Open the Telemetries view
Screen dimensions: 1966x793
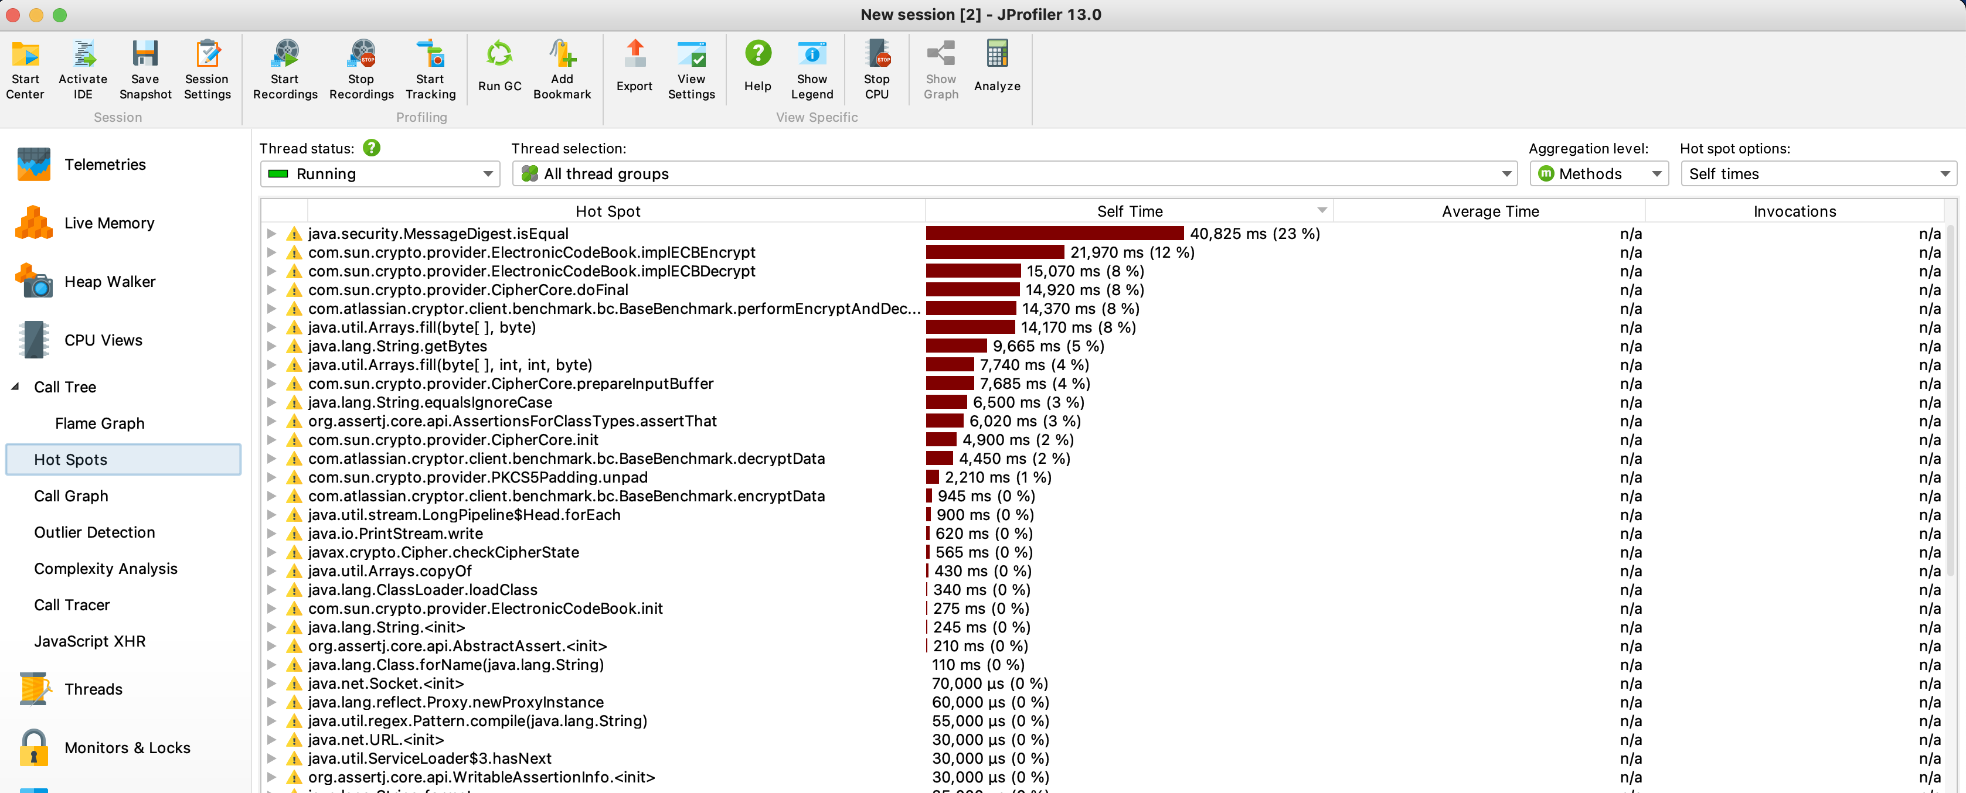(x=104, y=164)
